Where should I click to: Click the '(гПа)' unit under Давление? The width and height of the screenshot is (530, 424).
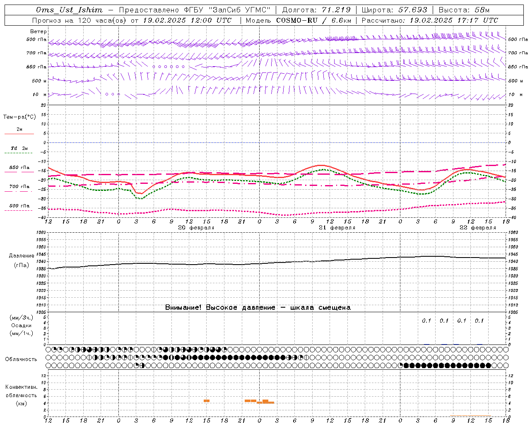(21, 265)
